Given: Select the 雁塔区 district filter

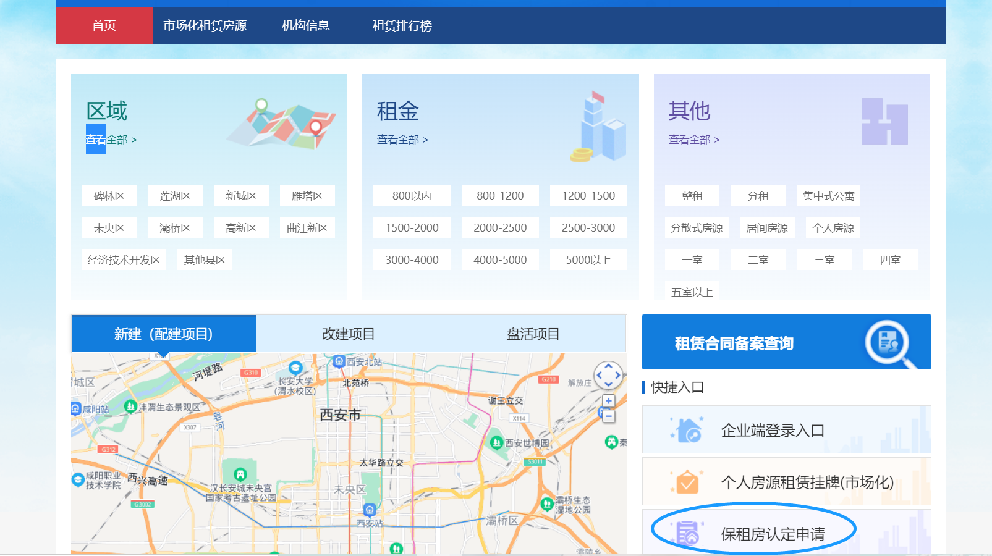Looking at the screenshot, I should [x=307, y=196].
